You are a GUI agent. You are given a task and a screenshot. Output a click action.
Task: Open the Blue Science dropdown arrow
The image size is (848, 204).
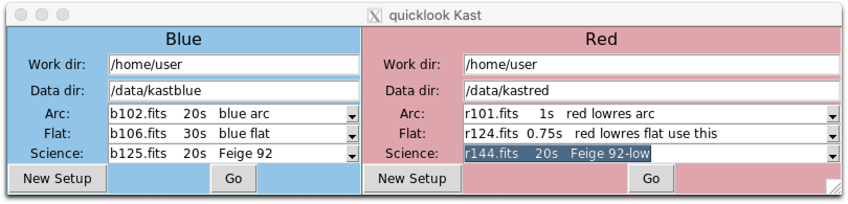(352, 154)
